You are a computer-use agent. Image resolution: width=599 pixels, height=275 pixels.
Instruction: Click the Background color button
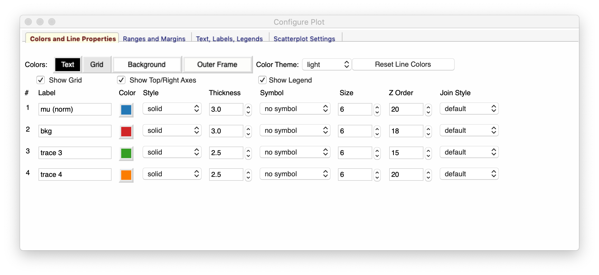[x=147, y=65]
